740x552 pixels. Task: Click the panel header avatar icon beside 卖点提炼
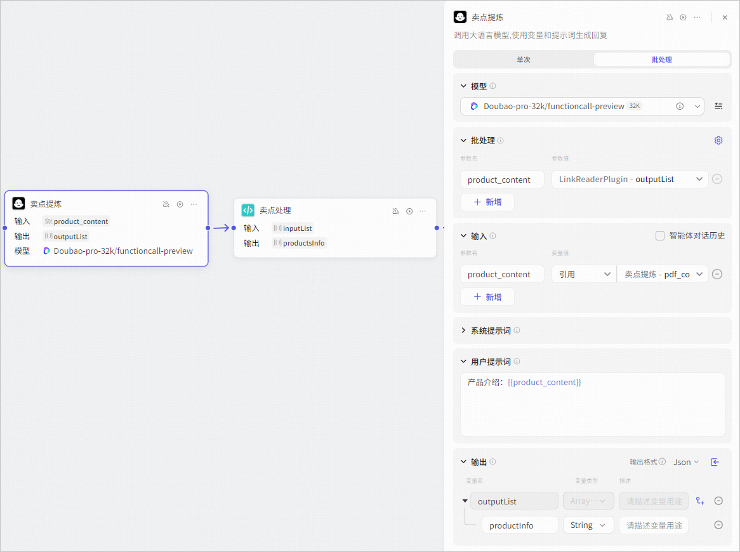[460, 17]
